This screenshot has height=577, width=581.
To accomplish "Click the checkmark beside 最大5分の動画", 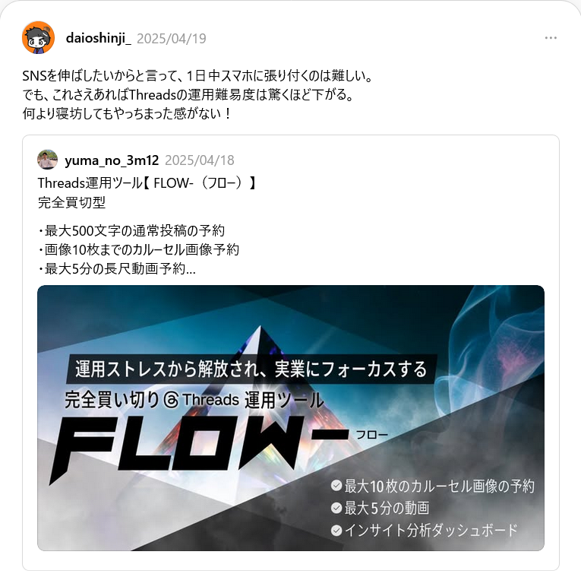I will pos(336,508).
